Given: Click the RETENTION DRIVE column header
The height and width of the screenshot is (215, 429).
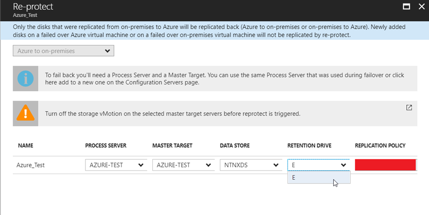Looking at the screenshot, I should click(x=309, y=145).
